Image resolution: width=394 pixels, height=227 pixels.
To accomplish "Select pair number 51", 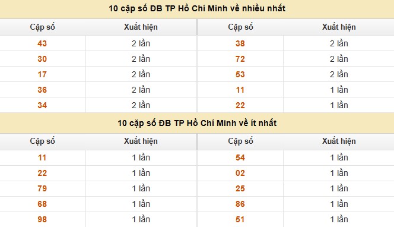I will (x=240, y=219).
